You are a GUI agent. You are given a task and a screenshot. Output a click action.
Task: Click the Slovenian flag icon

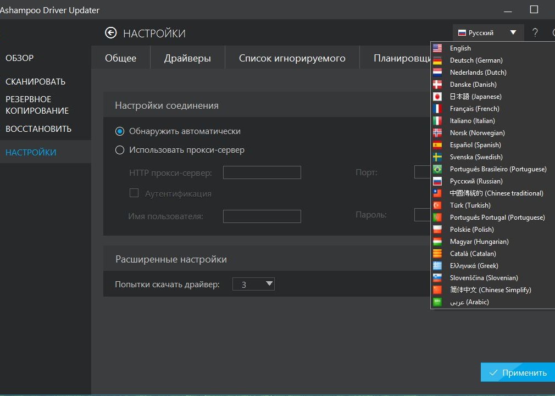click(x=437, y=277)
